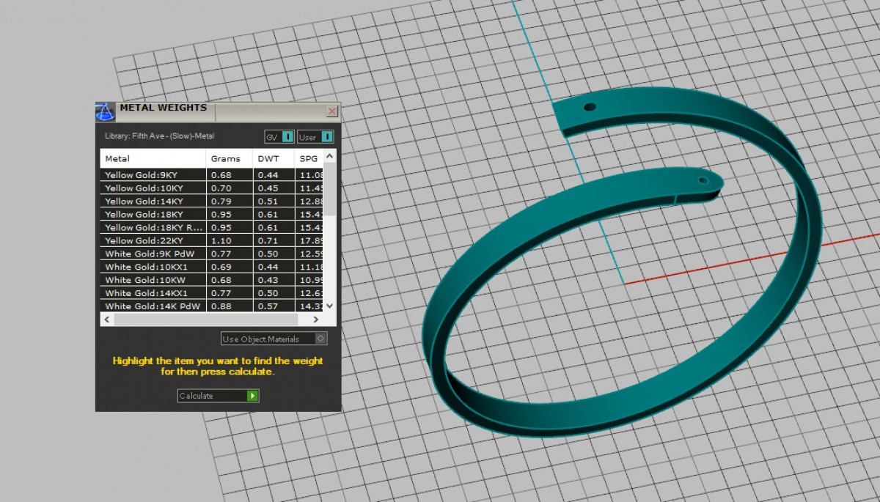Viewport: 880px width, 502px height.
Task: Click the SPG column header
Action: (308, 158)
